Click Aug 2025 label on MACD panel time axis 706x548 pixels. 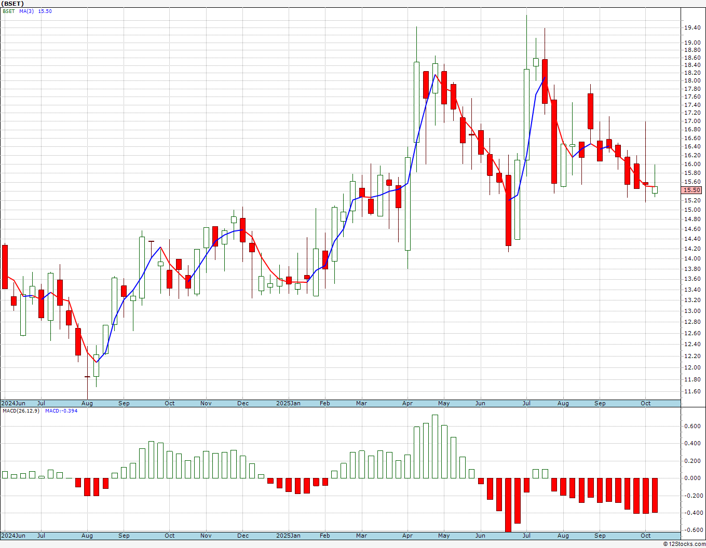pos(563,536)
